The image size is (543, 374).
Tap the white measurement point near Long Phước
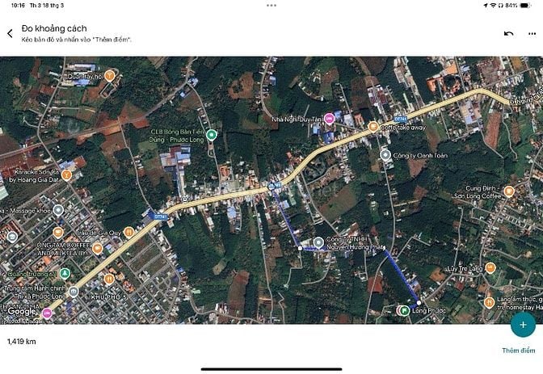pyautogui.click(x=419, y=303)
